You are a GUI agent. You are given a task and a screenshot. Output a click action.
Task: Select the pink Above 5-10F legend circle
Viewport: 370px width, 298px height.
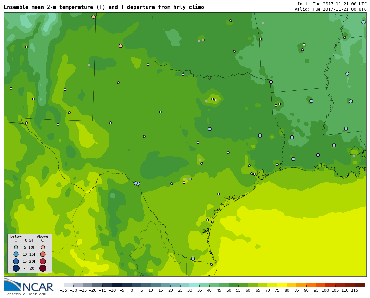pos(43,247)
